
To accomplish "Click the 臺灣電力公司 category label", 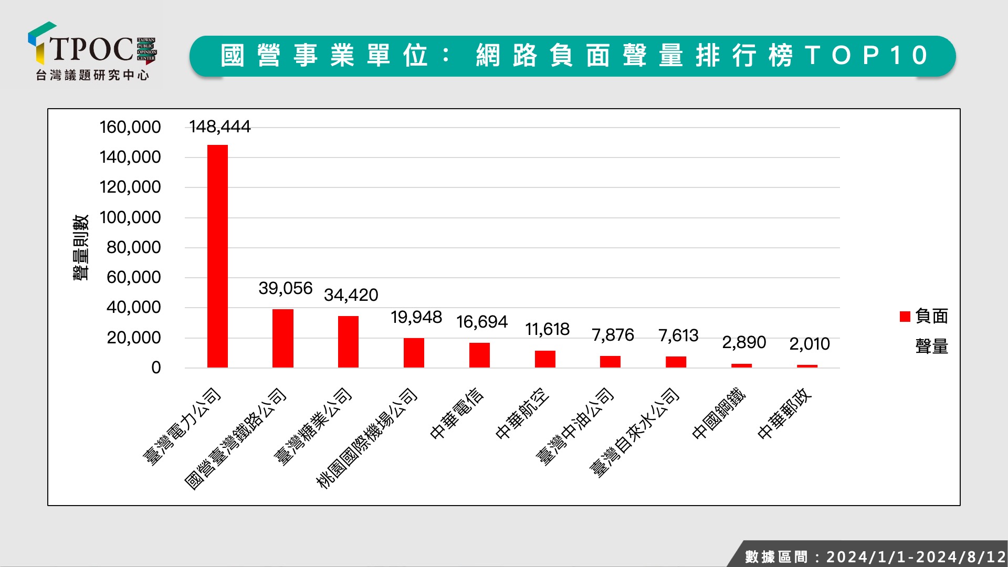I will (182, 426).
